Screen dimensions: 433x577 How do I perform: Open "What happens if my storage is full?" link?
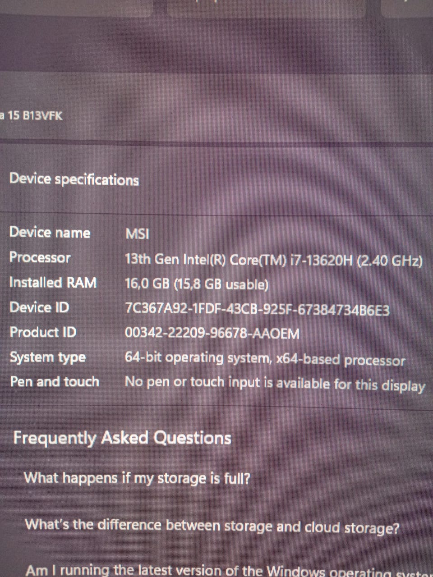pos(137,478)
